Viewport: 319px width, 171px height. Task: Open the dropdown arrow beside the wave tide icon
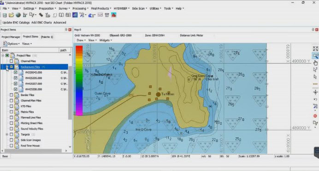coord(95,15)
